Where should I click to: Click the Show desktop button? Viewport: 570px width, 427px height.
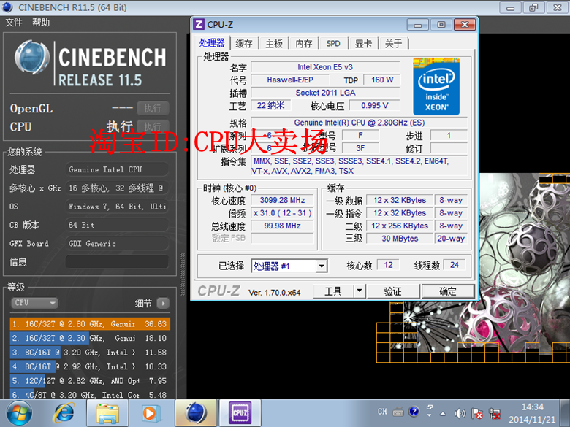point(565,413)
